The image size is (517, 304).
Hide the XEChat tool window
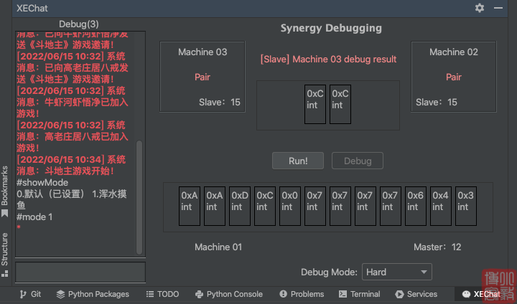tap(499, 8)
